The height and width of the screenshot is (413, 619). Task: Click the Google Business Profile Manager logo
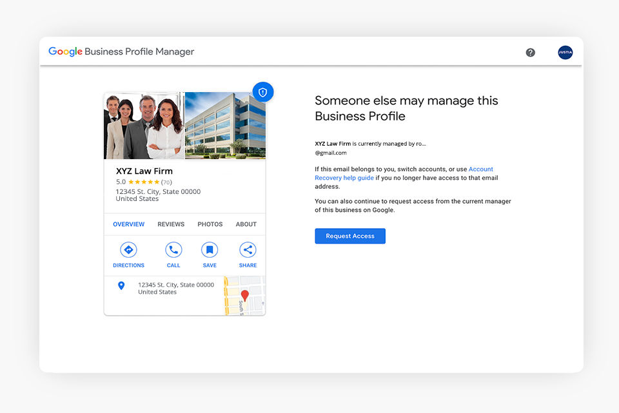click(x=121, y=52)
